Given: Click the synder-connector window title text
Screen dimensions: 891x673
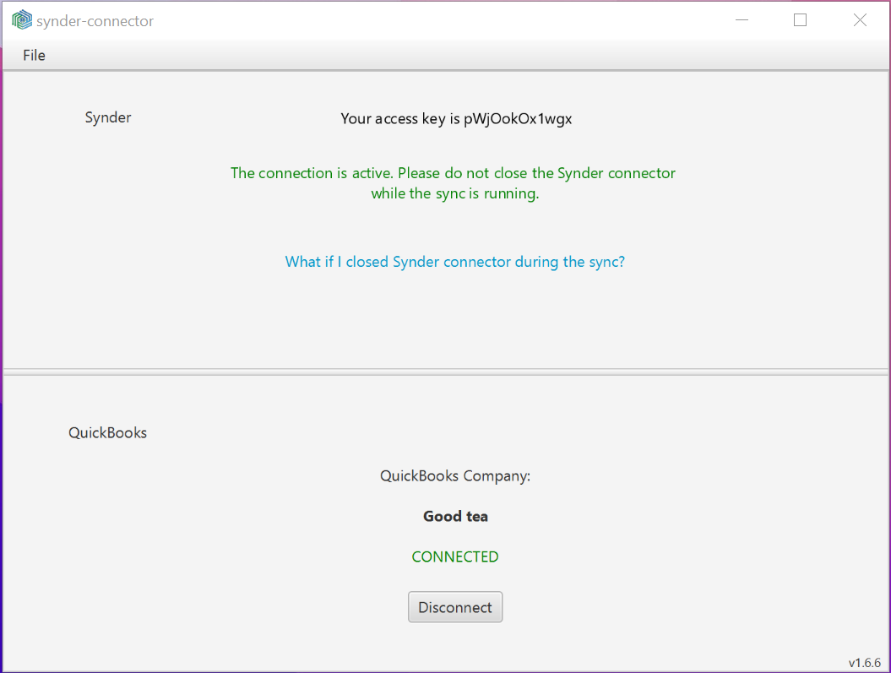Looking at the screenshot, I should click(95, 21).
